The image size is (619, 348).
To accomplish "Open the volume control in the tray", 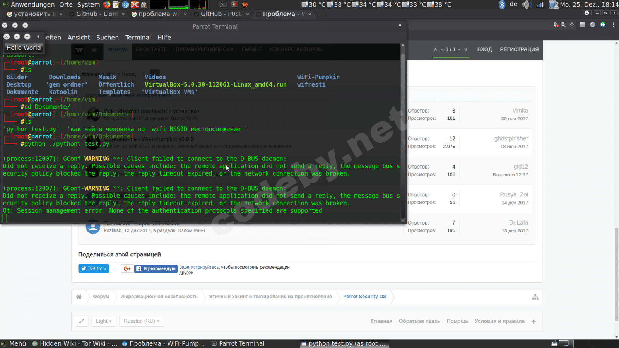I will (527, 5).
